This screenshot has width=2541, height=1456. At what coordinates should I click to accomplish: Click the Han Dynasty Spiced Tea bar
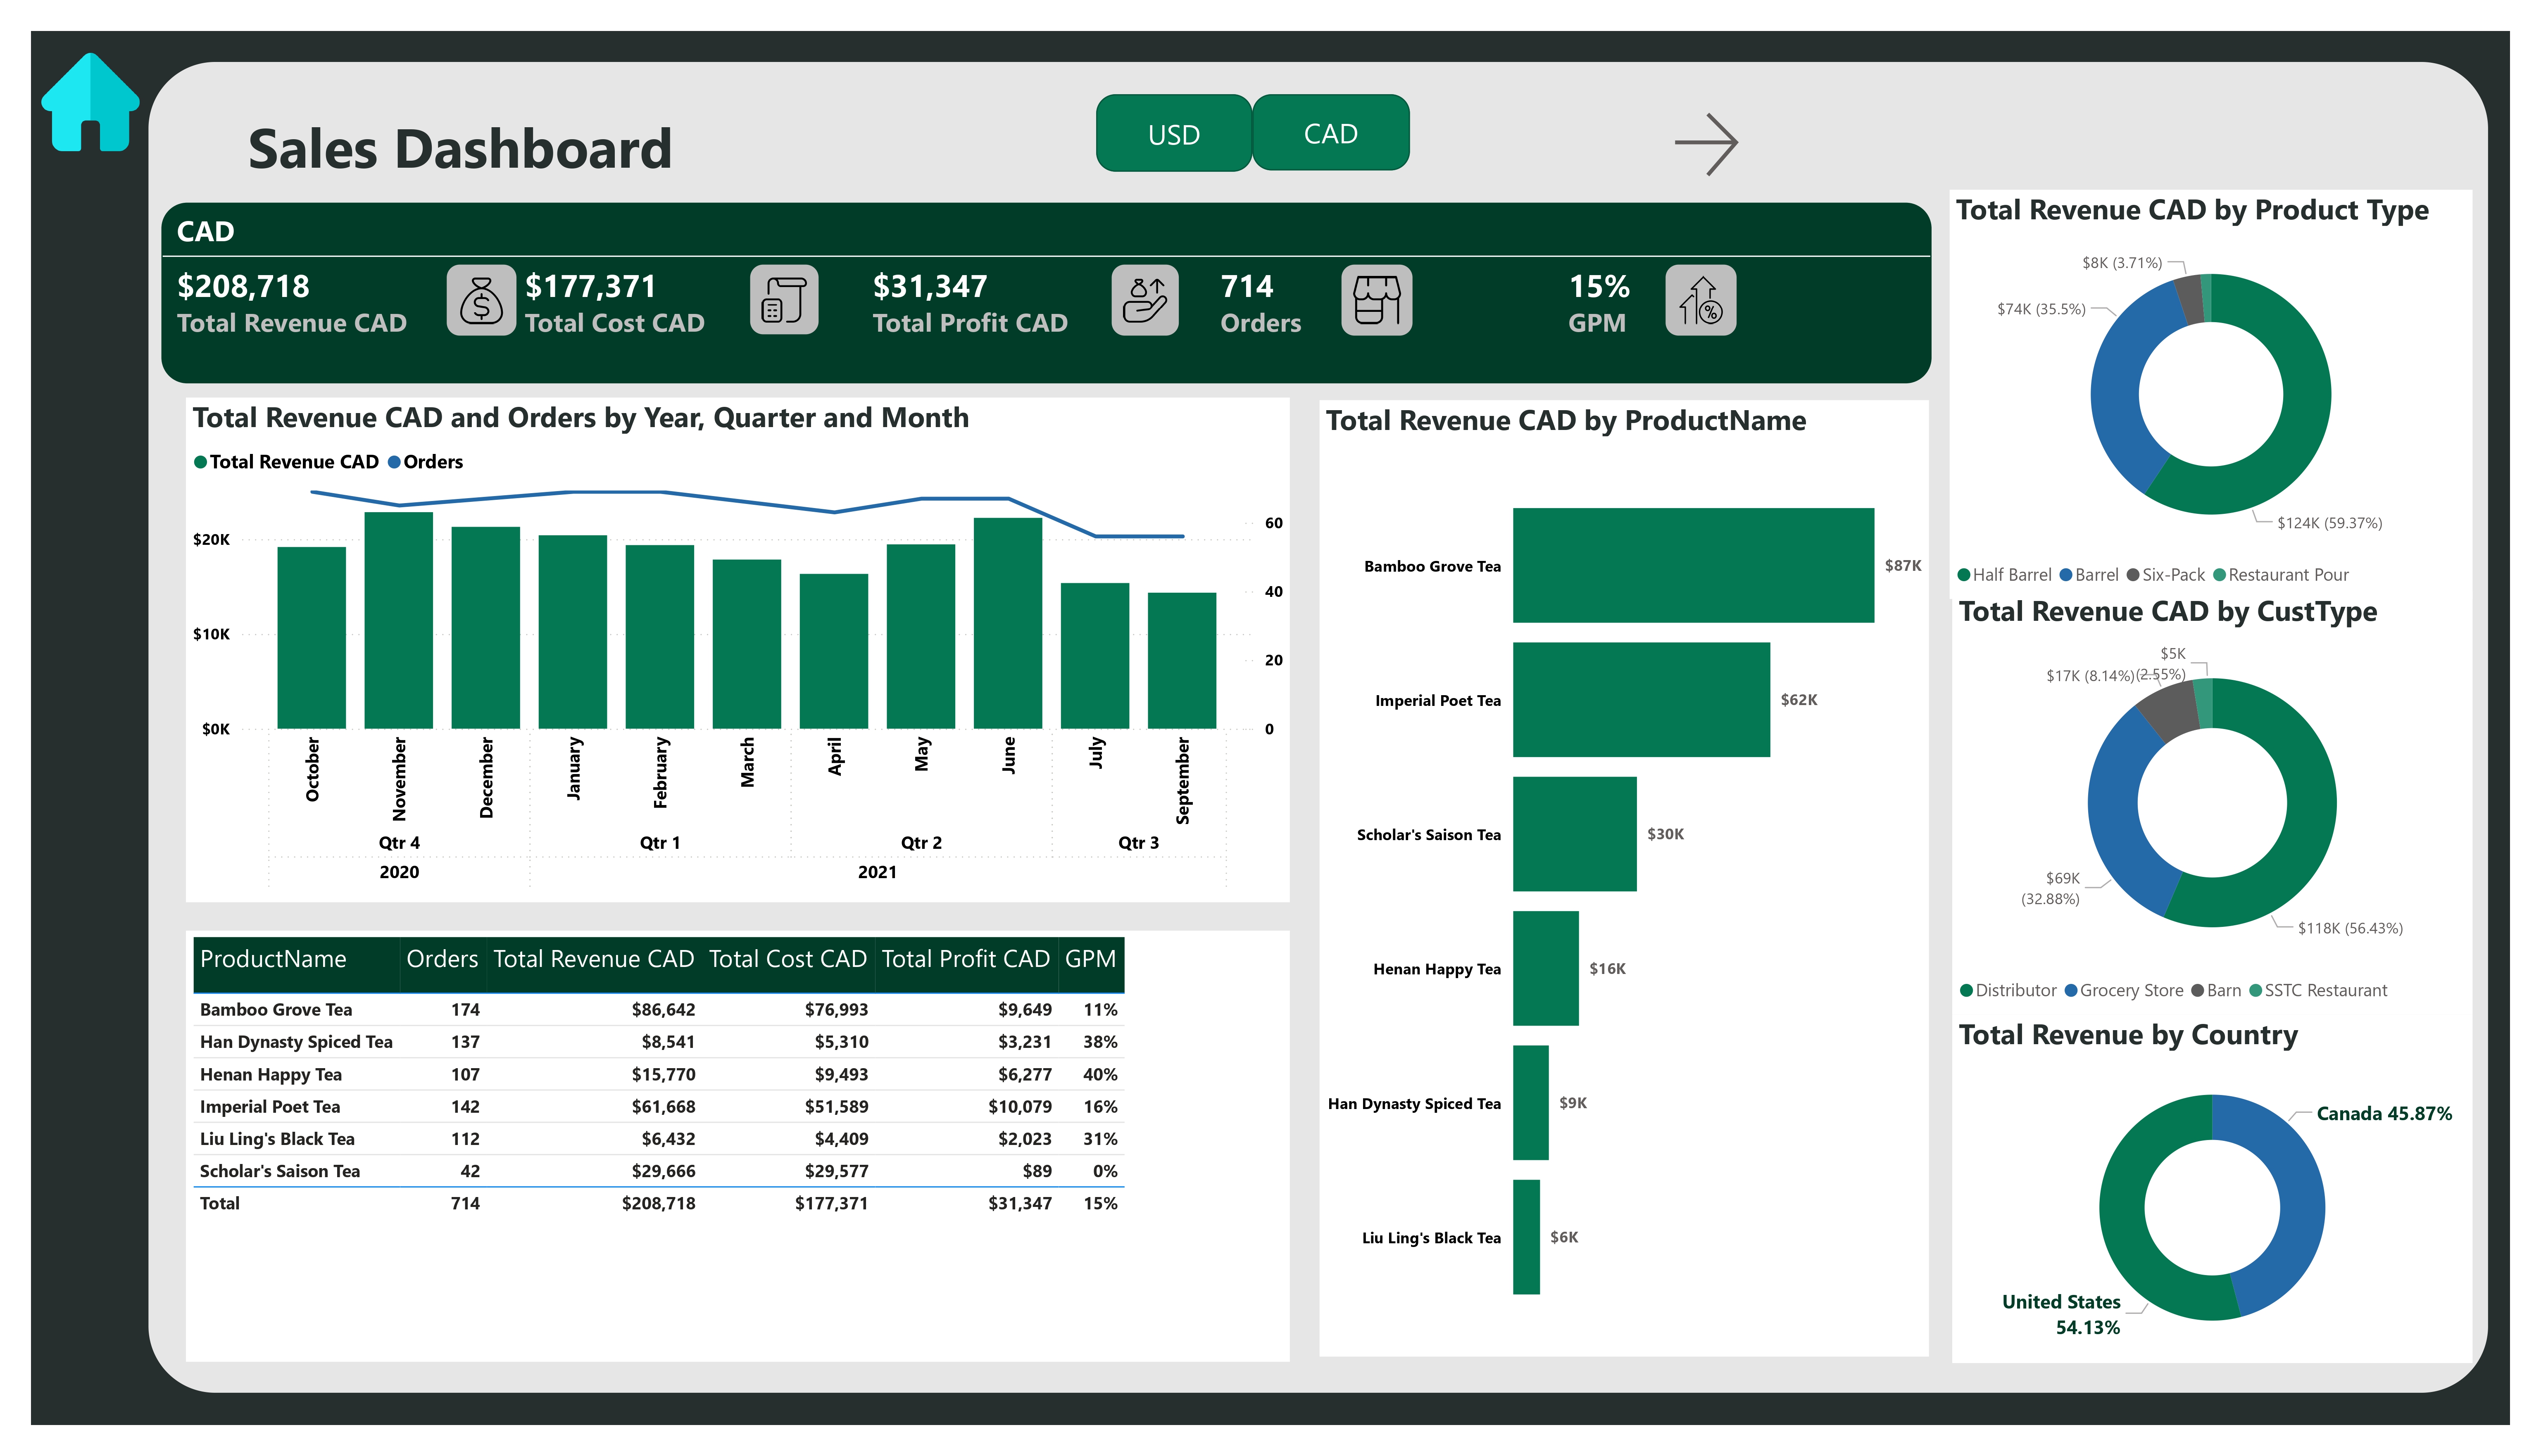[x=1530, y=1103]
